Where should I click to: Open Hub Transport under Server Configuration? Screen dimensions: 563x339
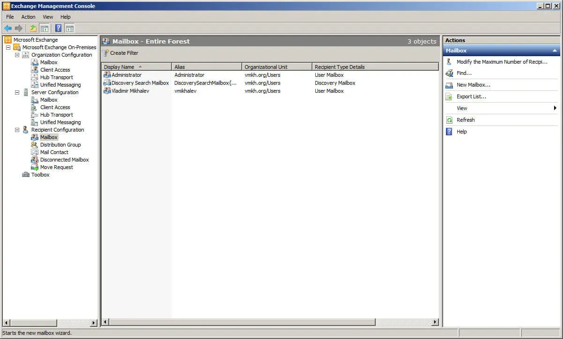56,115
